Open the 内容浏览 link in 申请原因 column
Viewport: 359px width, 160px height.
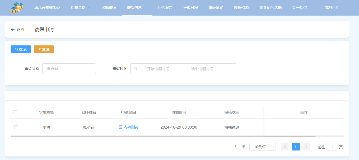tap(128, 127)
